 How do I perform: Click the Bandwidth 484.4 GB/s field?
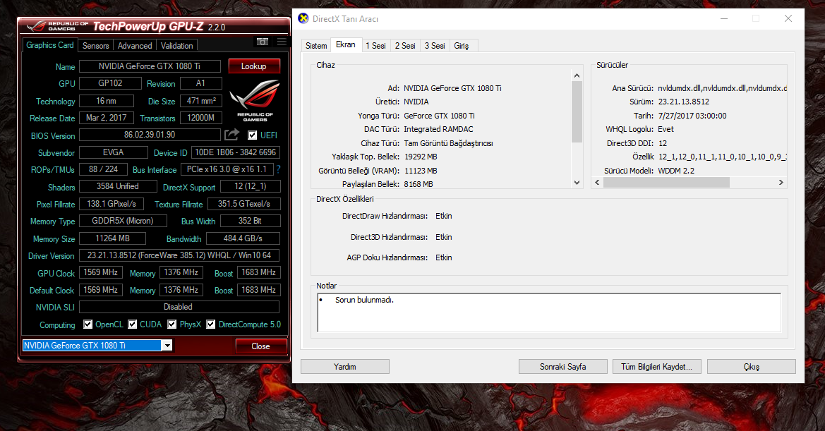click(243, 238)
